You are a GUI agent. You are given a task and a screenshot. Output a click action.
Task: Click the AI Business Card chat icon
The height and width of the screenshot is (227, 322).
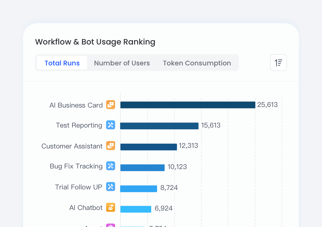tap(111, 105)
